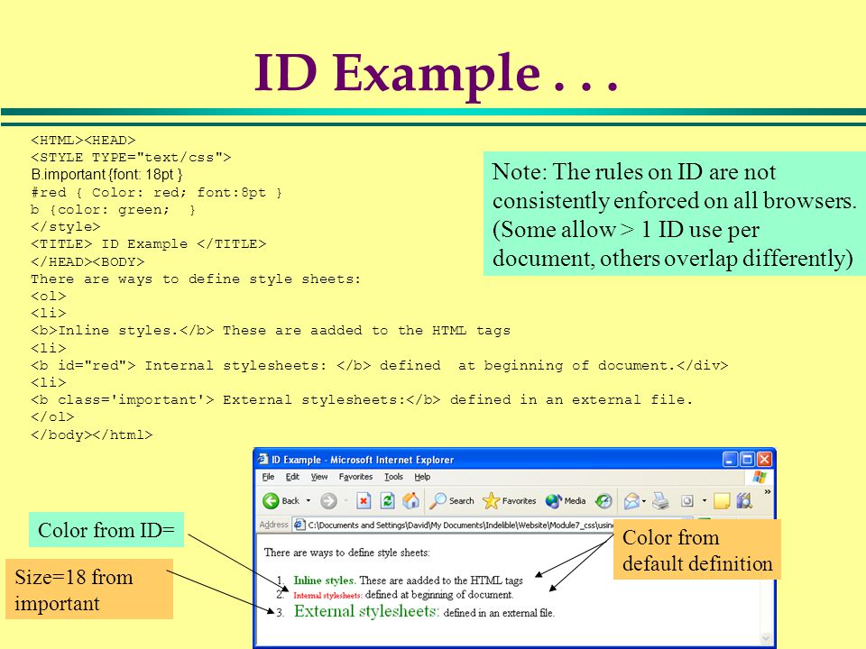Open the Media toolbar button

(566, 500)
